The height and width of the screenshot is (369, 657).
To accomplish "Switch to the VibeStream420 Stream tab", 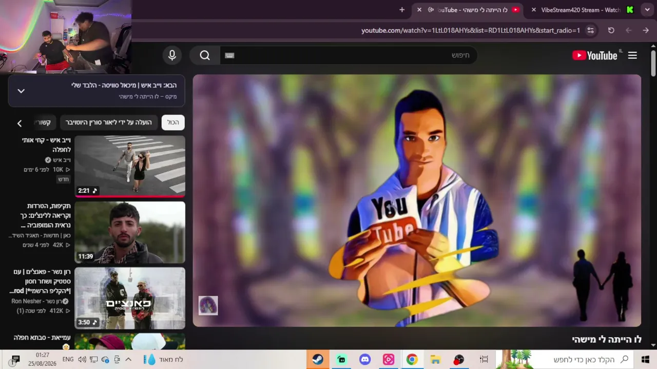I will (581, 10).
